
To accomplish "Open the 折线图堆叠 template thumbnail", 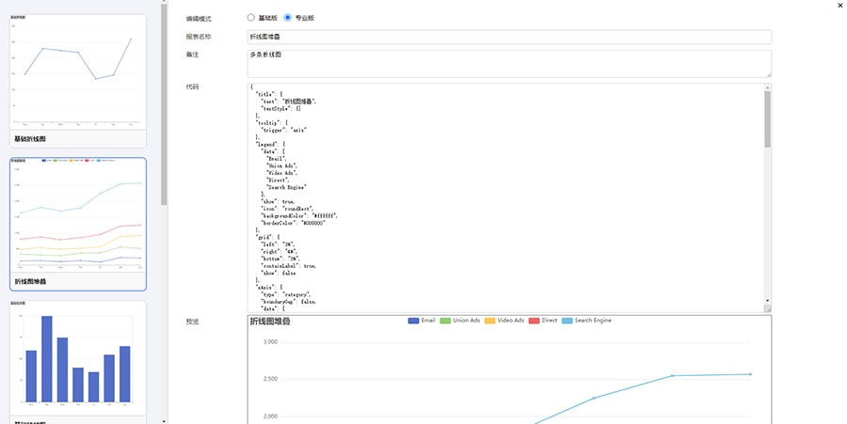I will (78, 224).
